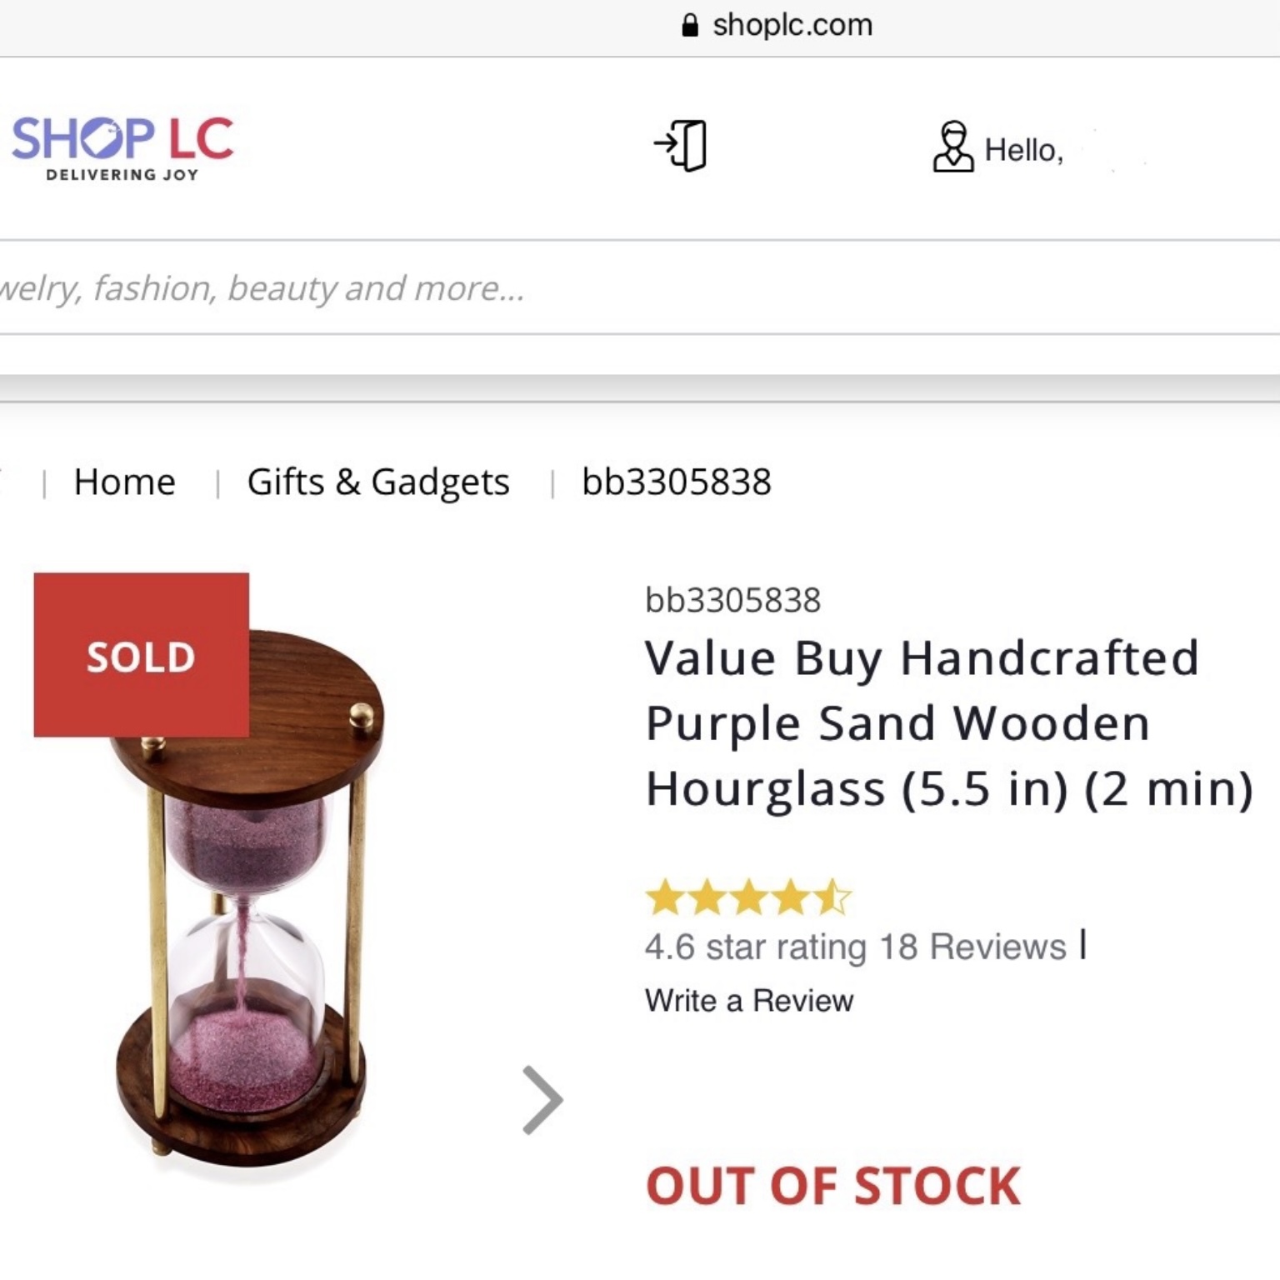Click Write a Review link
Screen dimensions: 1280x1280
click(x=749, y=1000)
